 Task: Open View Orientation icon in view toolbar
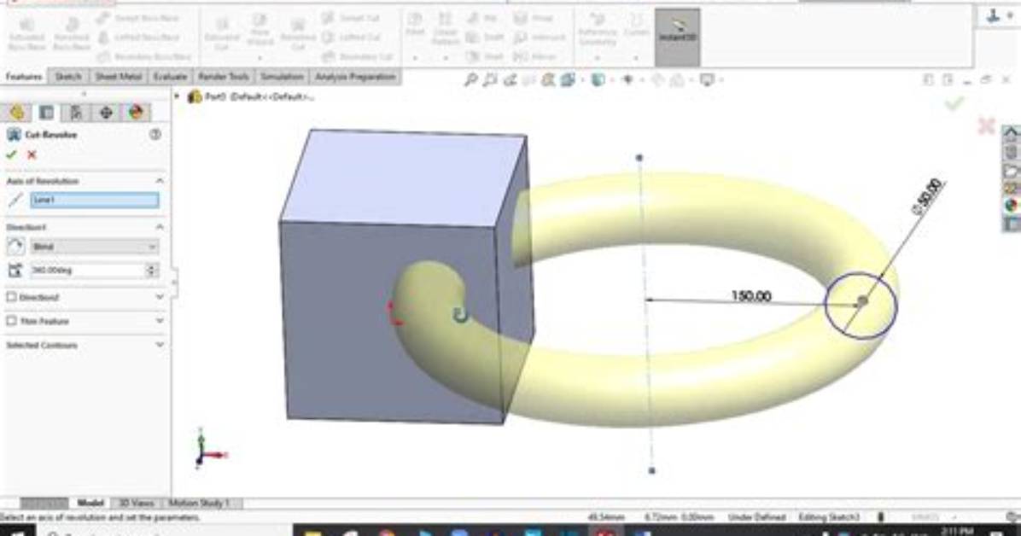point(568,79)
